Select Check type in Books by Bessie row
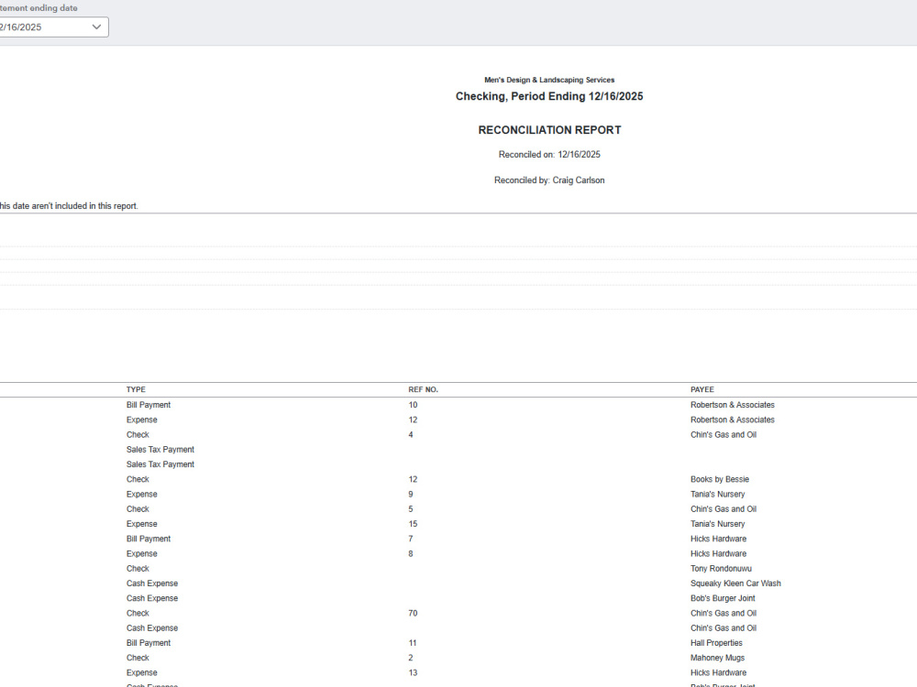This screenshot has width=917, height=687. (138, 479)
